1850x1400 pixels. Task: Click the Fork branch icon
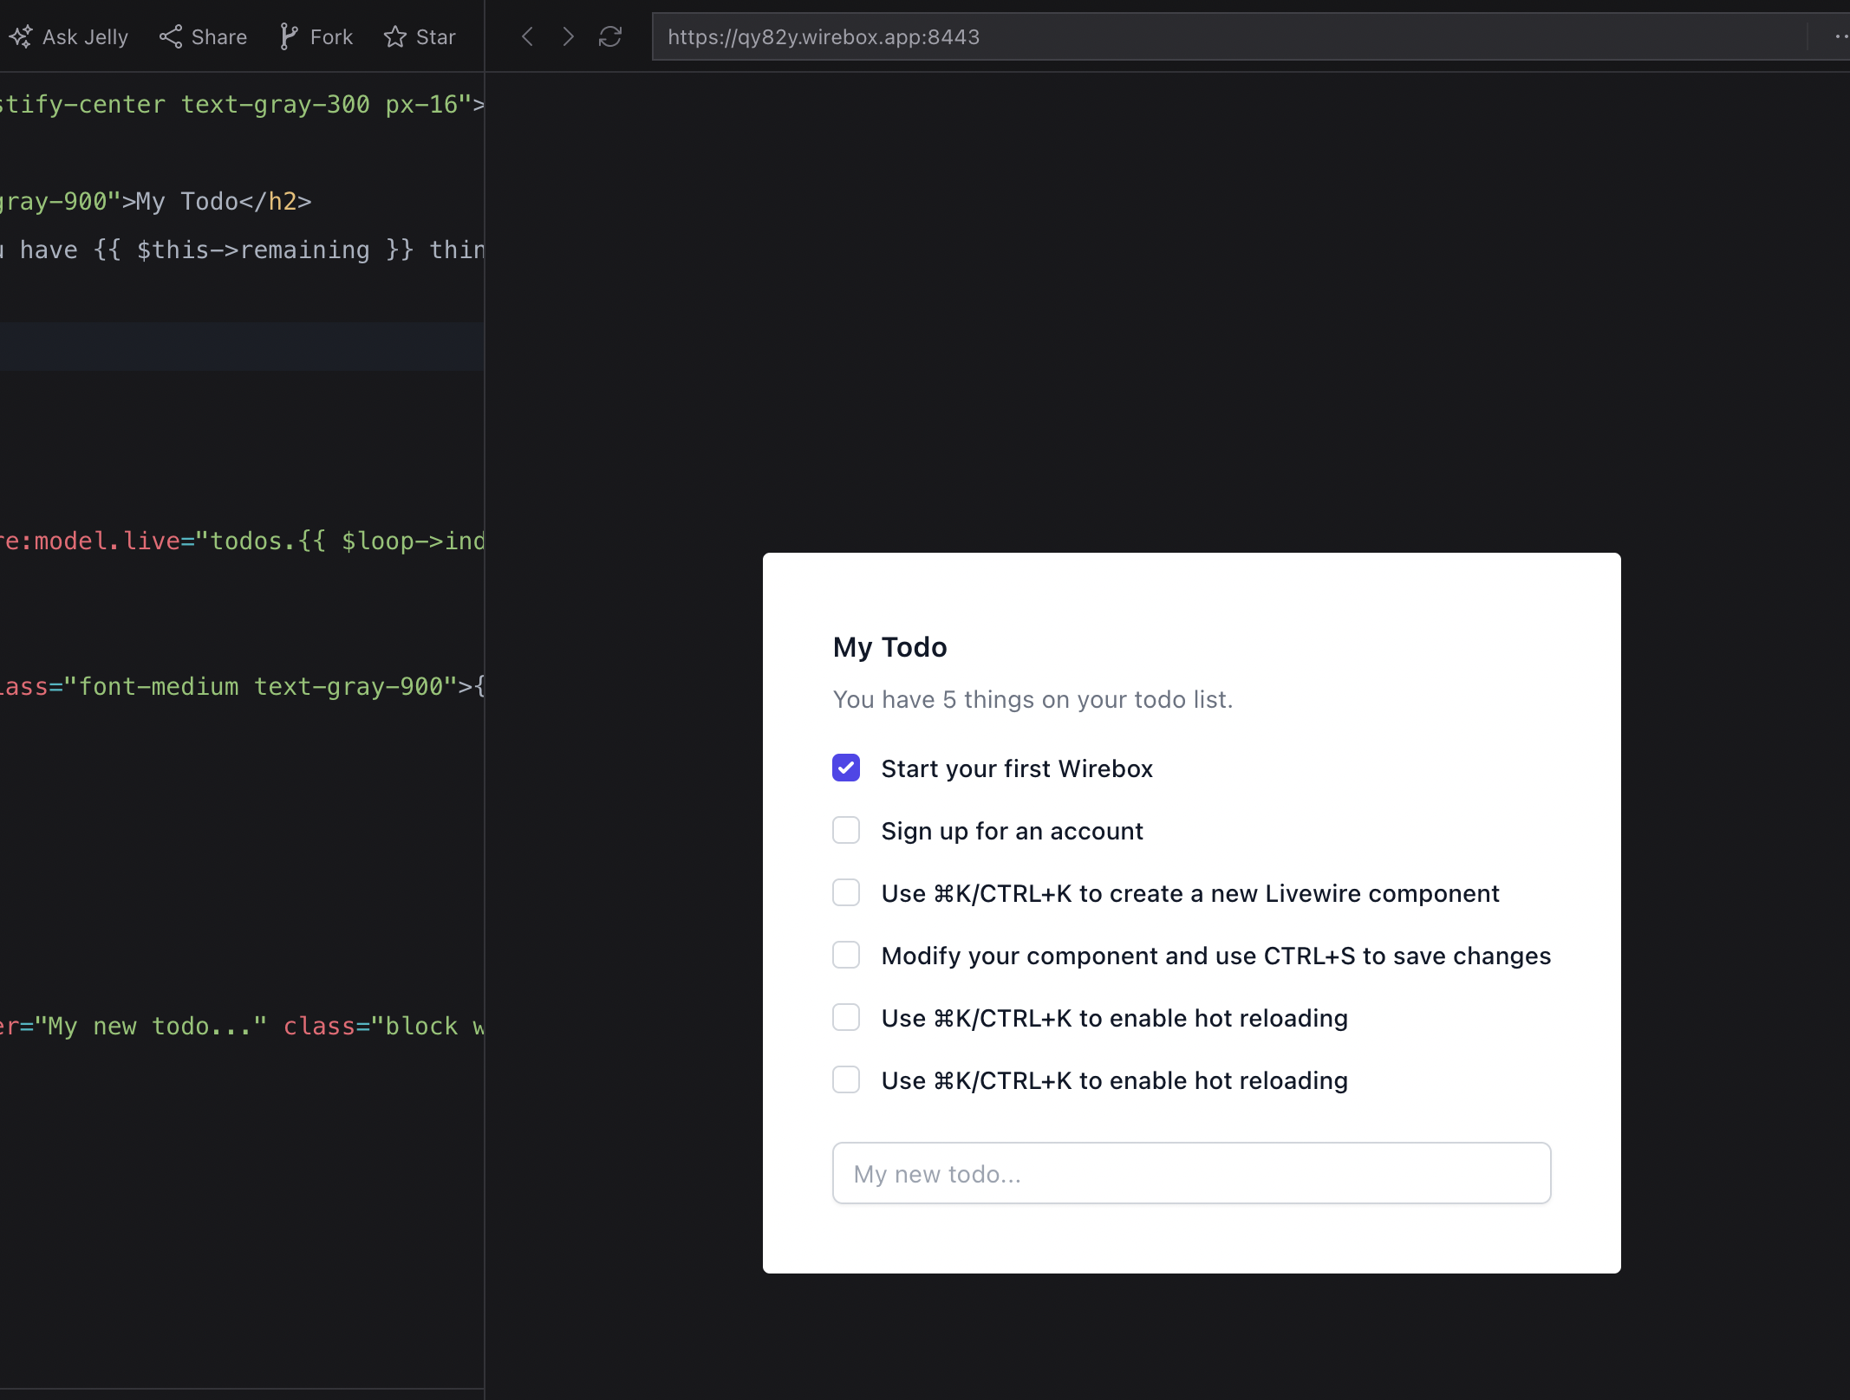(288, 36)
